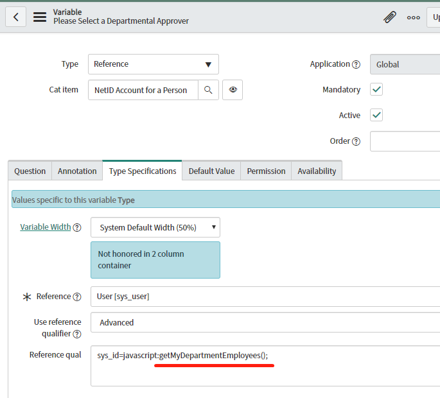Click the Order input field
440x398 pixels.
pyautogui.click(x=405, y=141)
